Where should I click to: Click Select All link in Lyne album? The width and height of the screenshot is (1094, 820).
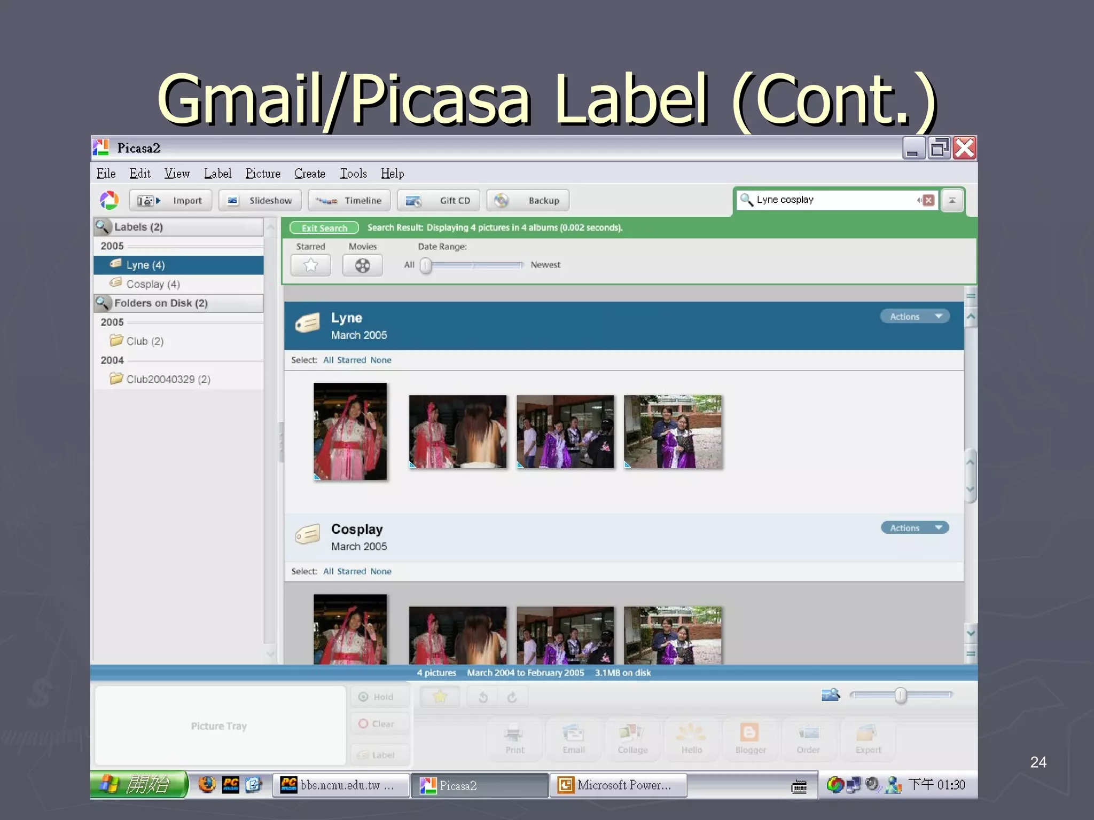point(328,360)
